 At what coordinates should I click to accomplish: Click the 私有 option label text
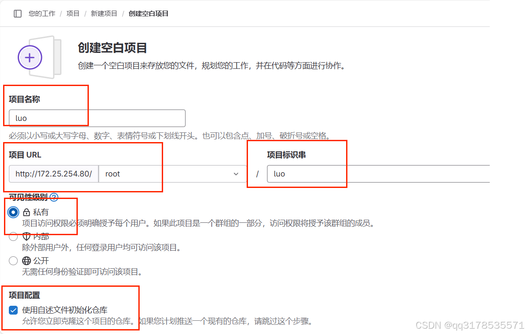pyautogui.click(x=41, y=212)
